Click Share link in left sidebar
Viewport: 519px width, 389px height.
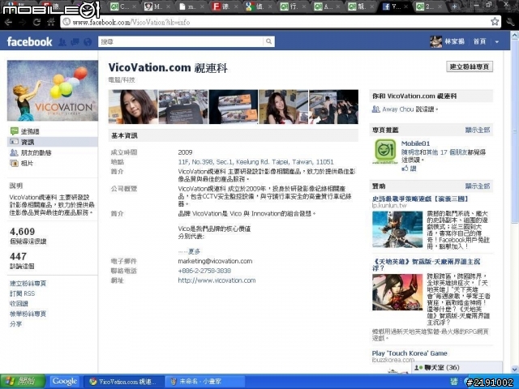pyautogui.click(x=15, y=324)
